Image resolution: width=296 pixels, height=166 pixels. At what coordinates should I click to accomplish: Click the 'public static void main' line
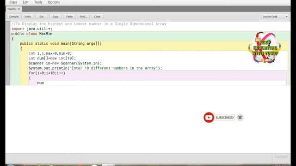(61, 43)
